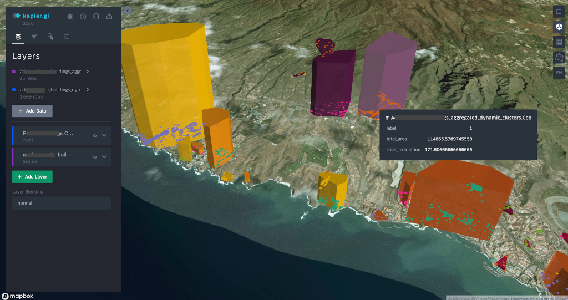568x300 pixels.
Task: Expand the Geojson layer settings chevron
Action: [x=104, y=157]
